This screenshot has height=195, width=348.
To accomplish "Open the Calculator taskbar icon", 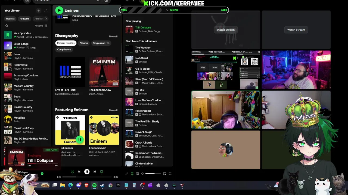I will (x=134, y=185).
